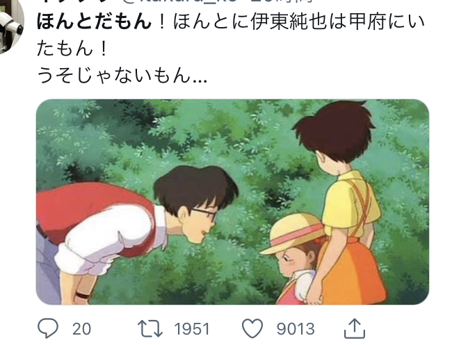View likes by clicking 9013

coord(296,329)
